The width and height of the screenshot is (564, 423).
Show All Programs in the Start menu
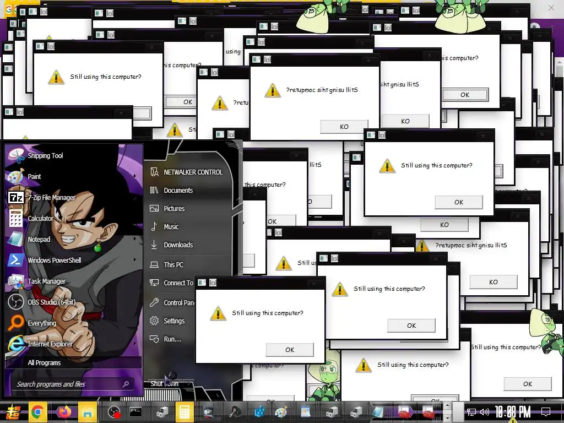coord(73,362)
